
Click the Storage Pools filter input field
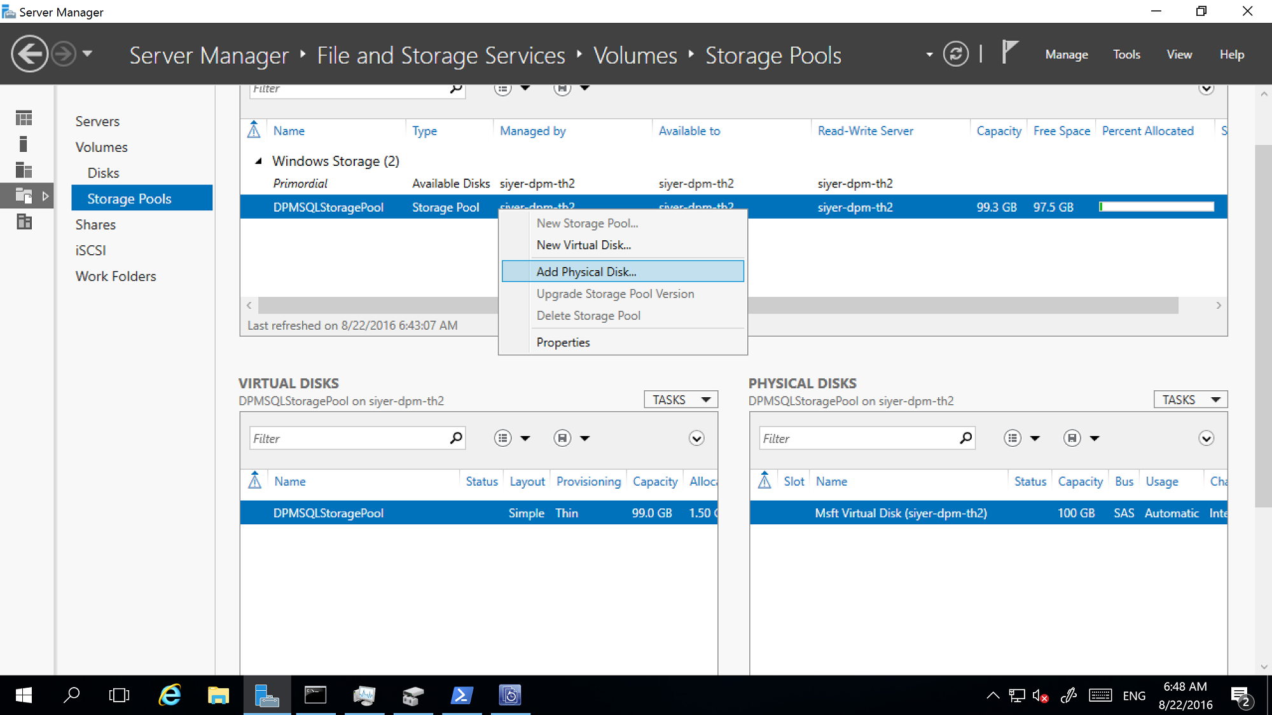[x=349, y=88]
